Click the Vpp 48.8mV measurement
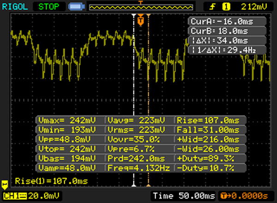Image resolution: width=277 pixels, height=203 pixels. [x=70, y=140]
